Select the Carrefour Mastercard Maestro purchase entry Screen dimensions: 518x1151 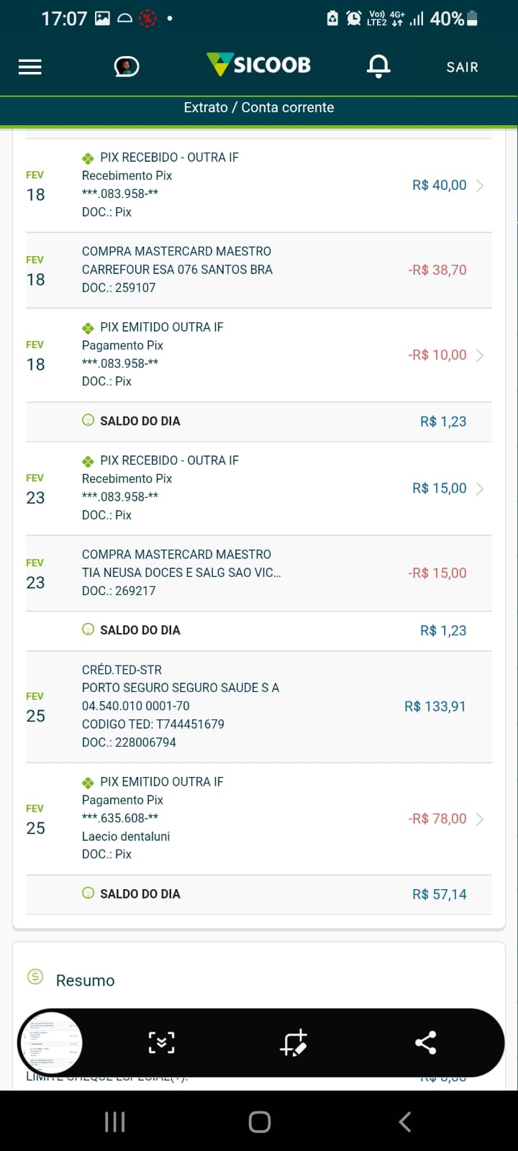tap(259, 270)
